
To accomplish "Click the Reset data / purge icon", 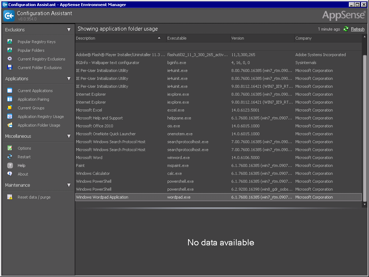I will point(10,197).
